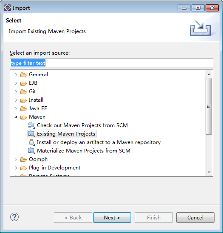
Task: Collapse the Maven category
Action: coord(16,117)
